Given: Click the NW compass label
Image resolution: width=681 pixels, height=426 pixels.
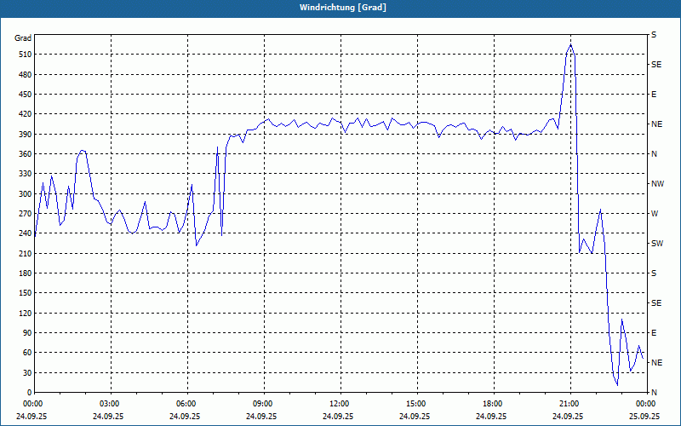Looking at the screenshot, I should click(x=657, y=184).
